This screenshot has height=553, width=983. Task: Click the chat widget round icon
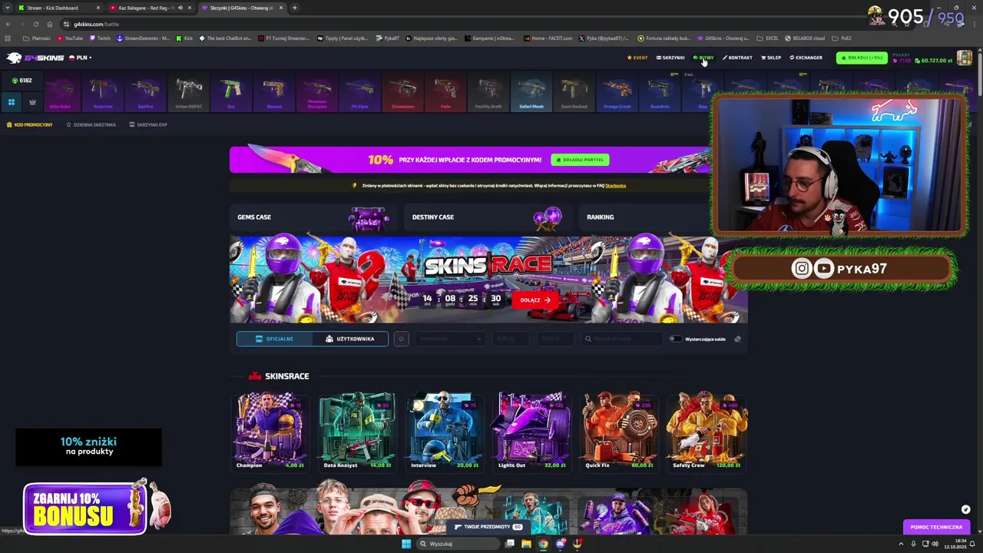coord(965,509)
